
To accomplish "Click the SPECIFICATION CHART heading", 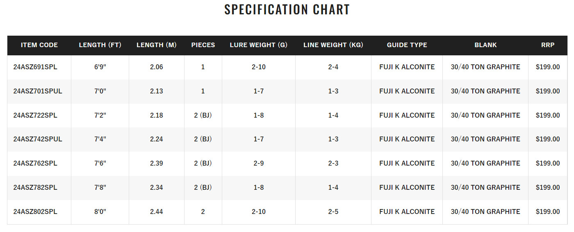I will coord(287,9).
